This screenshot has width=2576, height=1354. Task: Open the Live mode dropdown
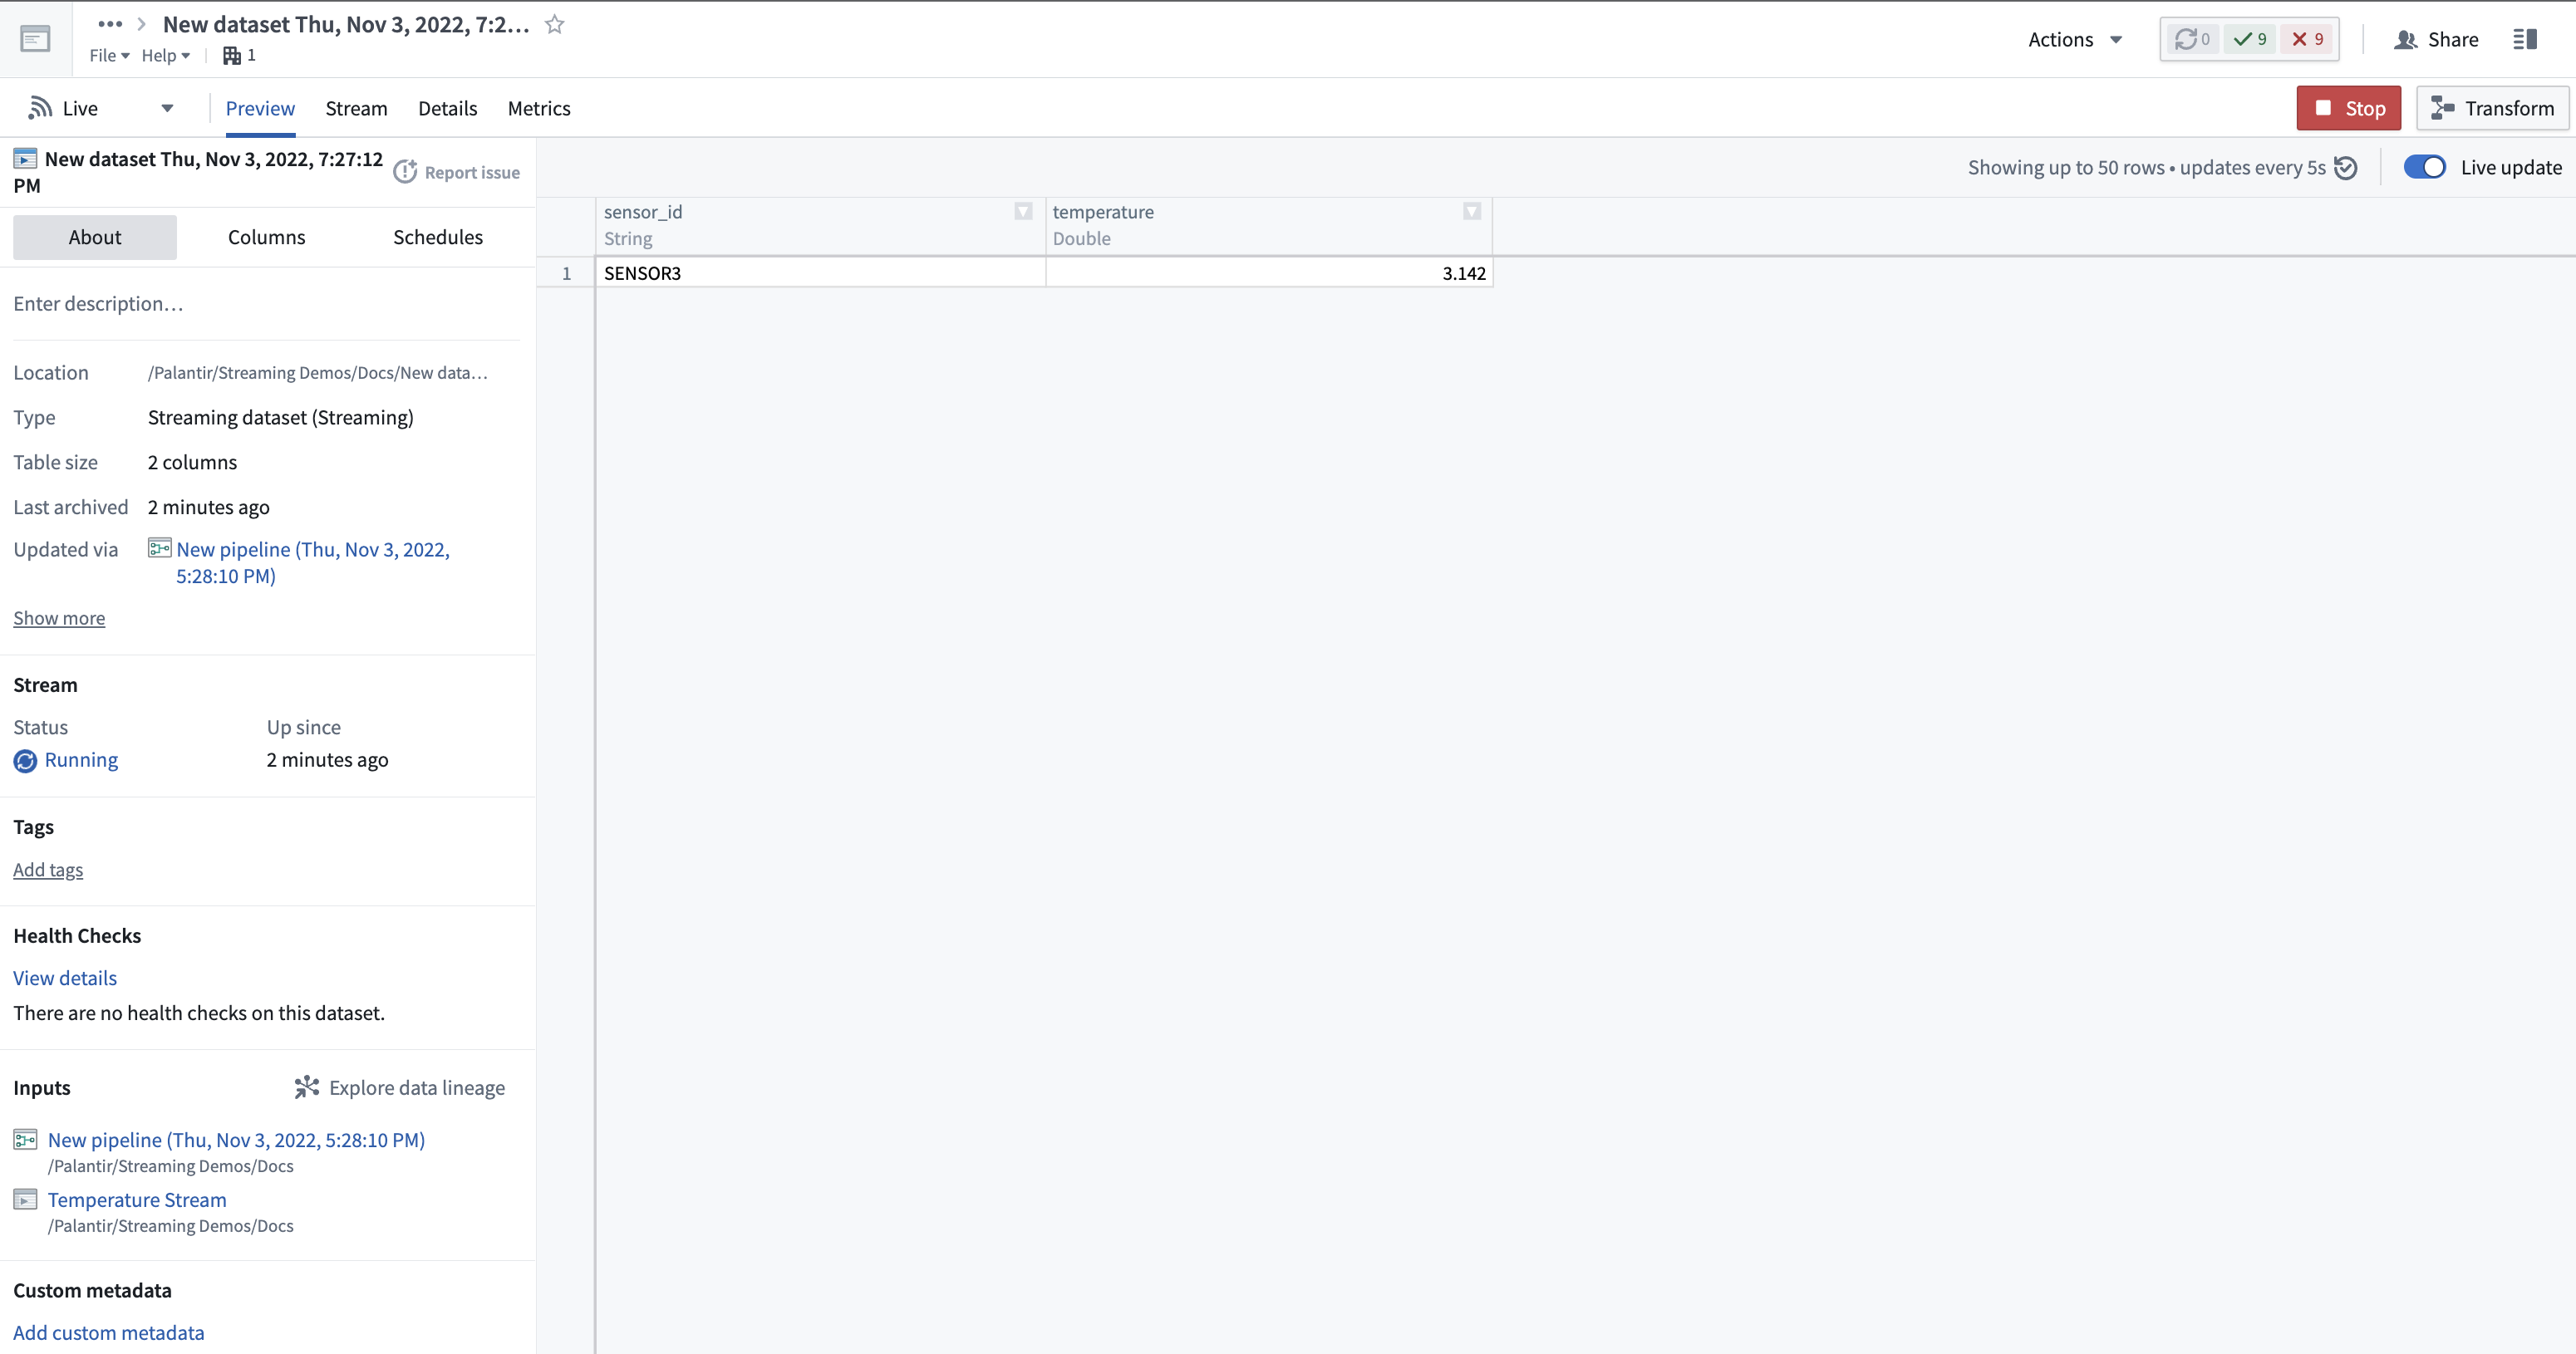click(167, 107)
